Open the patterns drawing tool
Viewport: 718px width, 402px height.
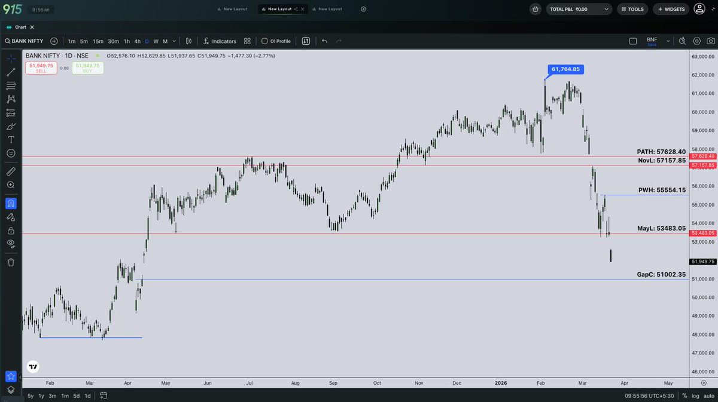11,99
